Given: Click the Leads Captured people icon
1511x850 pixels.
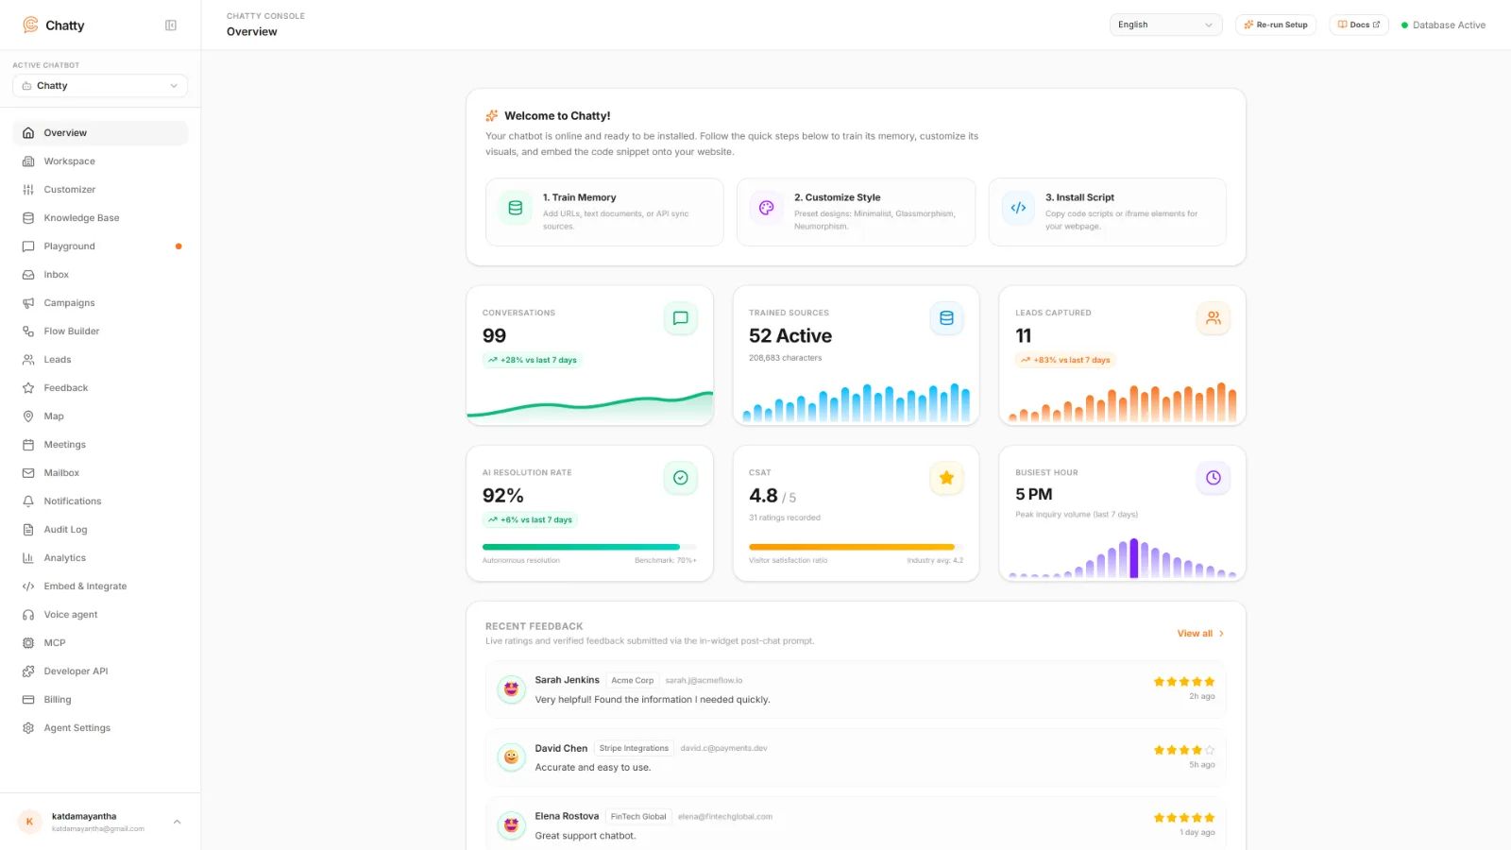Looking at the screenshot, I should 1213,318.
